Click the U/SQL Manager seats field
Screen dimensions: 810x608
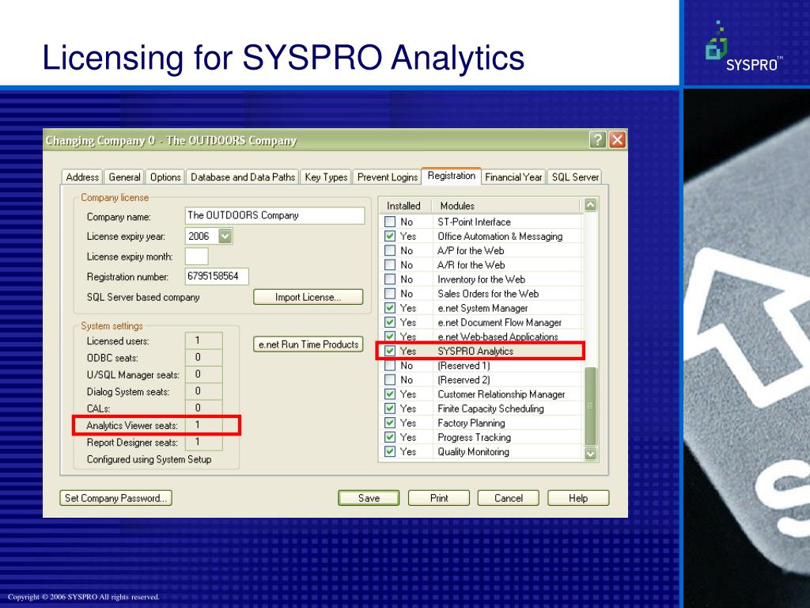(x=203, y=374)
